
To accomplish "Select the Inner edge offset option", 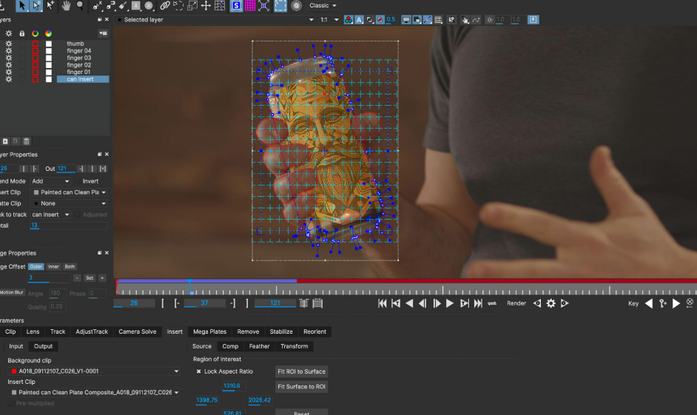I will coord(53,266).
